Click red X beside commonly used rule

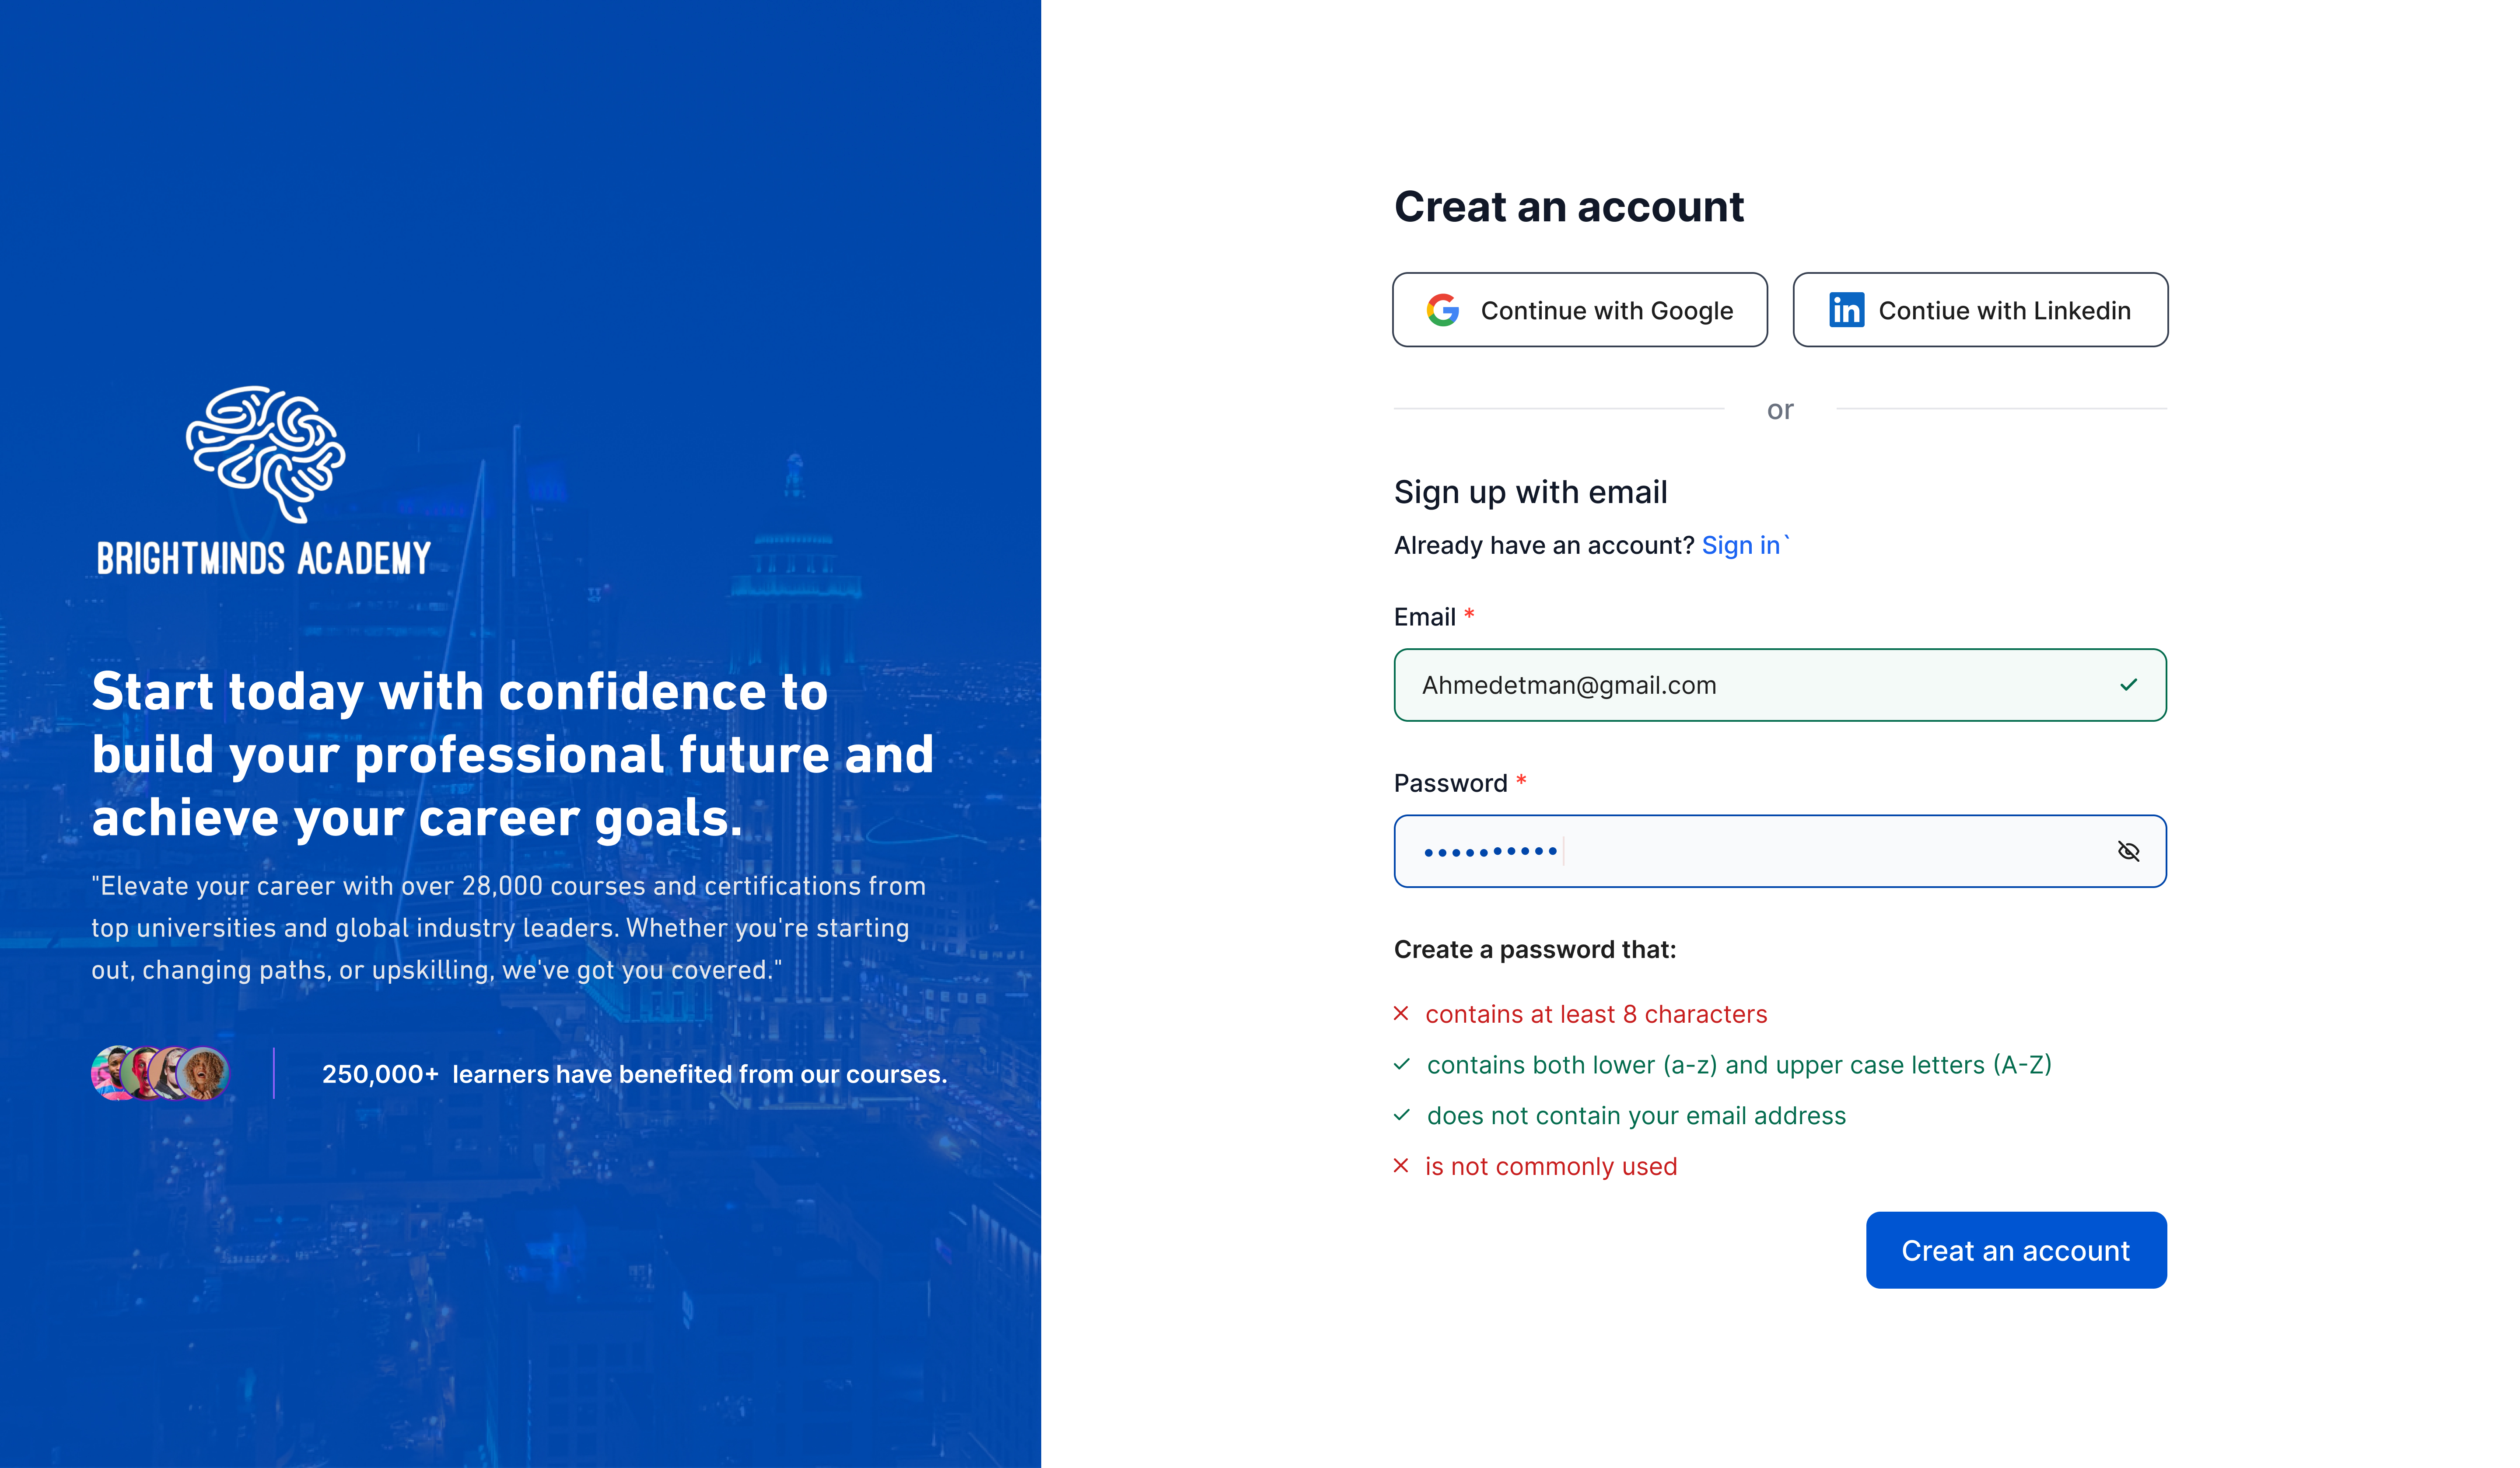1401,1166
